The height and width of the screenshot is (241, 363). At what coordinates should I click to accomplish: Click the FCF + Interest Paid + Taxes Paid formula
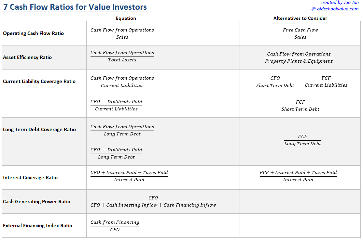click(x=298, y=176)
